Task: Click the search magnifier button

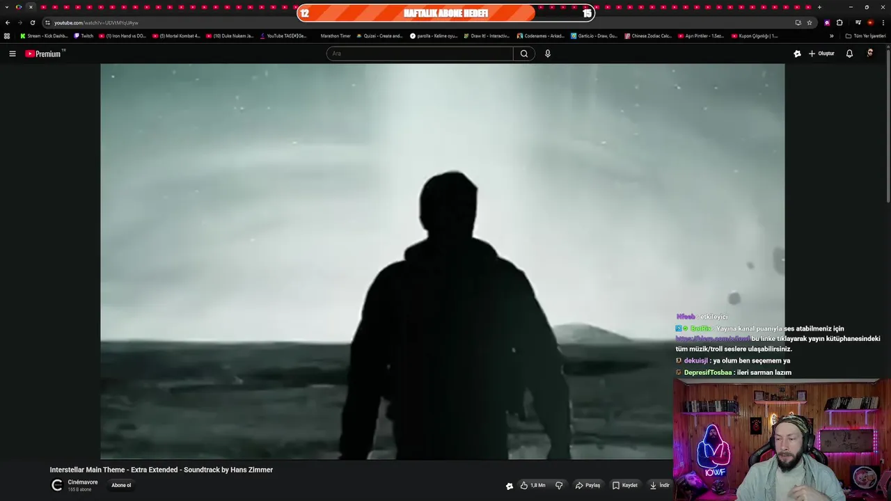Action: [524, 54]
